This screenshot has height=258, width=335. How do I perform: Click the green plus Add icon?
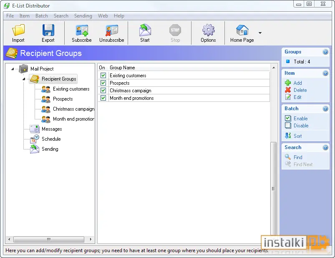pos(288,83)
